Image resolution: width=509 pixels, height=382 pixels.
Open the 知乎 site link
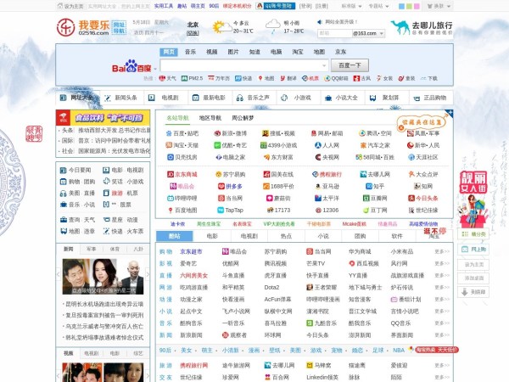click(375, 186)
